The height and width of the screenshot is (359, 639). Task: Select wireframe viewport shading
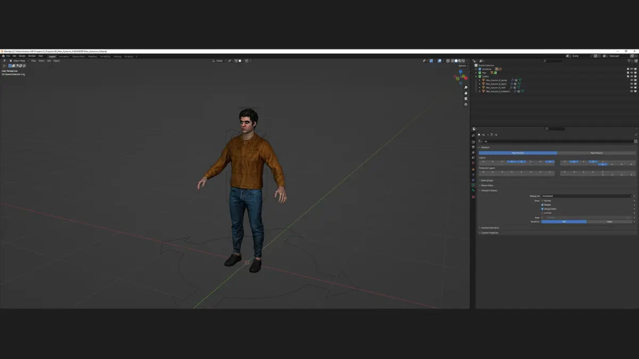click(x=453, y=61)
